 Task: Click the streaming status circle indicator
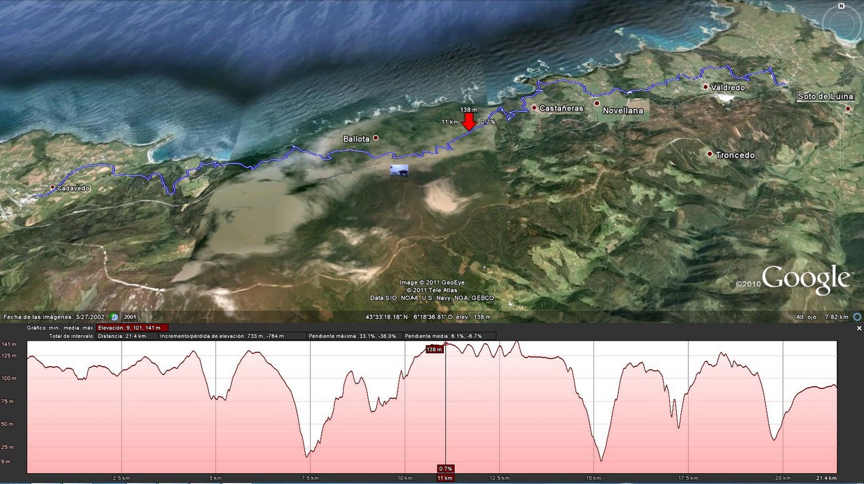pyautogui.click(x=858, y=317)
